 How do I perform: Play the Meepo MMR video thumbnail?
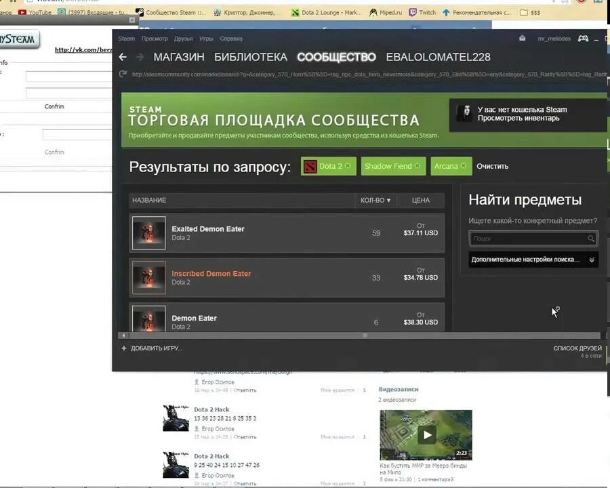tap(426, 434)
